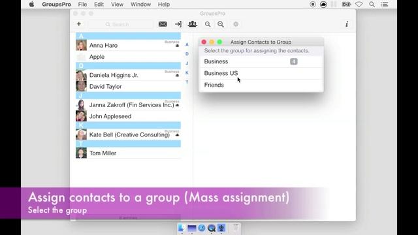418x235 pixels.
Task: Select contact Daniela Higgins Jr.
Action: tap(128, 75)
